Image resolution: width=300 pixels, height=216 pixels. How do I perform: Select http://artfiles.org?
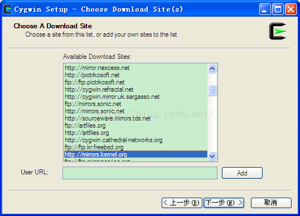click(136, 133)
